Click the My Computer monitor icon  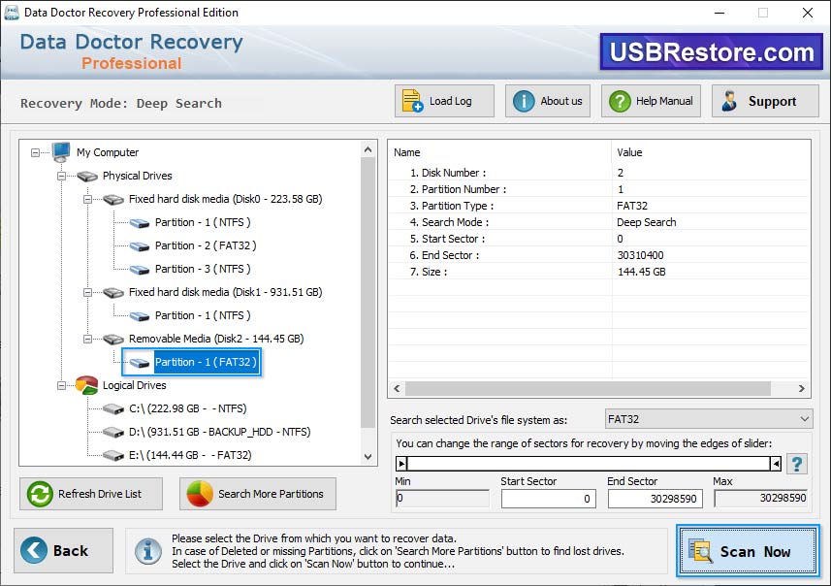[x=61, y=152]
